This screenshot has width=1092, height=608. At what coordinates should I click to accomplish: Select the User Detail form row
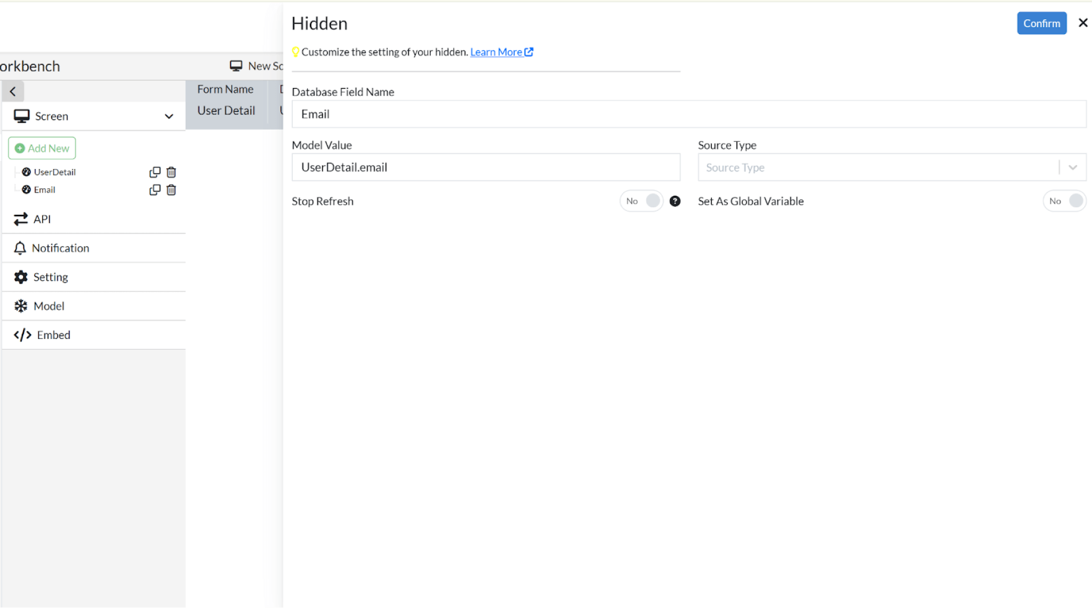tap(226, 110)
